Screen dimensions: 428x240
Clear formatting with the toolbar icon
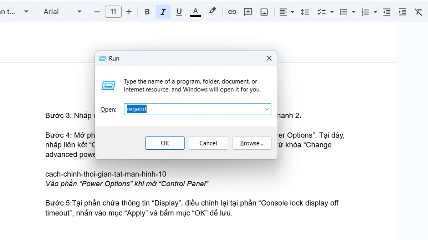(418, 12)
